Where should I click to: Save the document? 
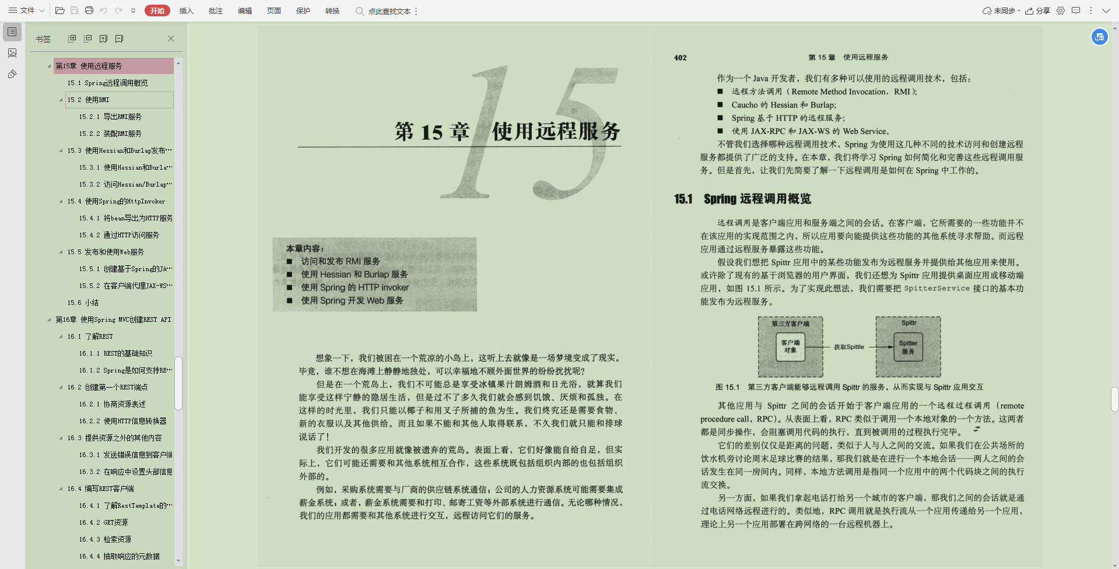click(x=74, y=10)
